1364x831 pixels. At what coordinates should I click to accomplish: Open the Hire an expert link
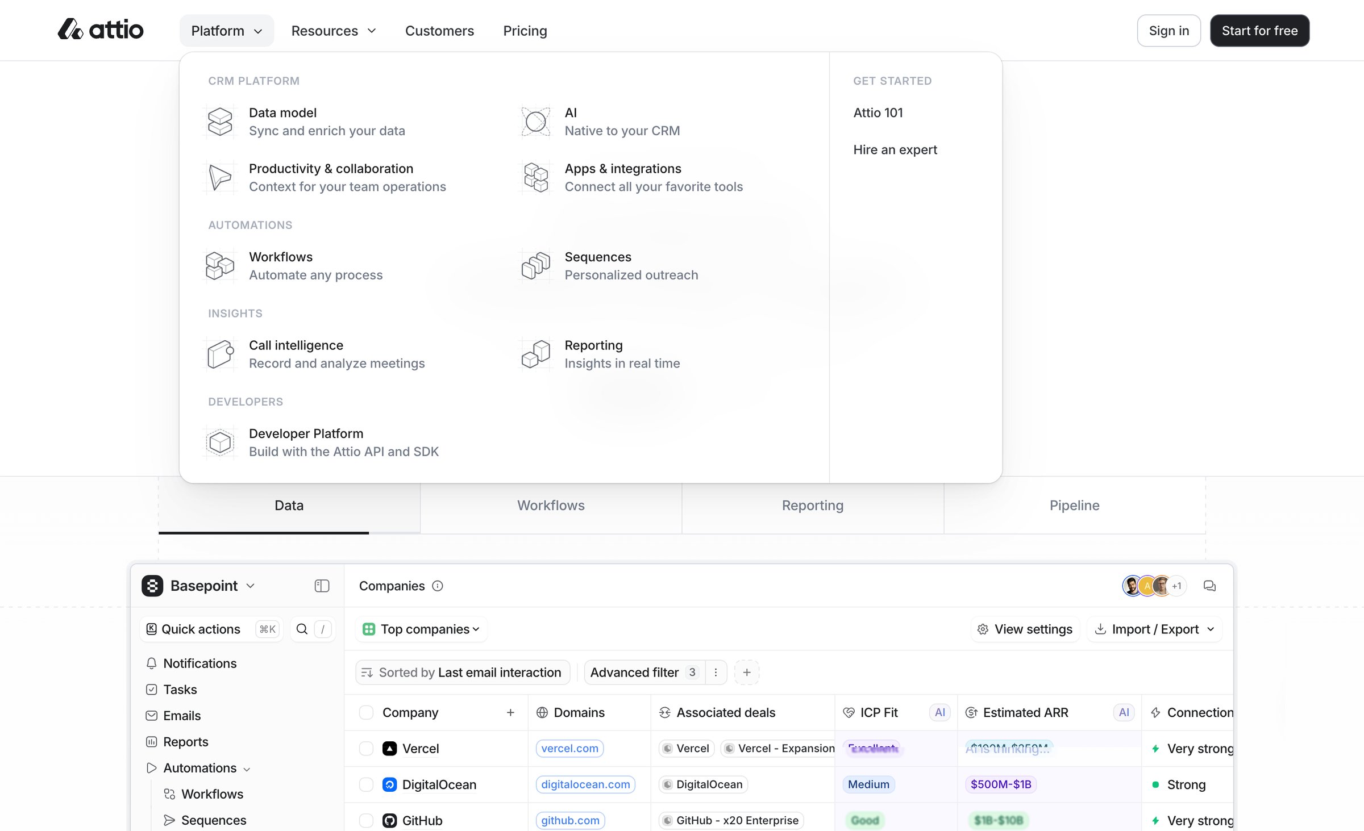click(x=895, y=149)
